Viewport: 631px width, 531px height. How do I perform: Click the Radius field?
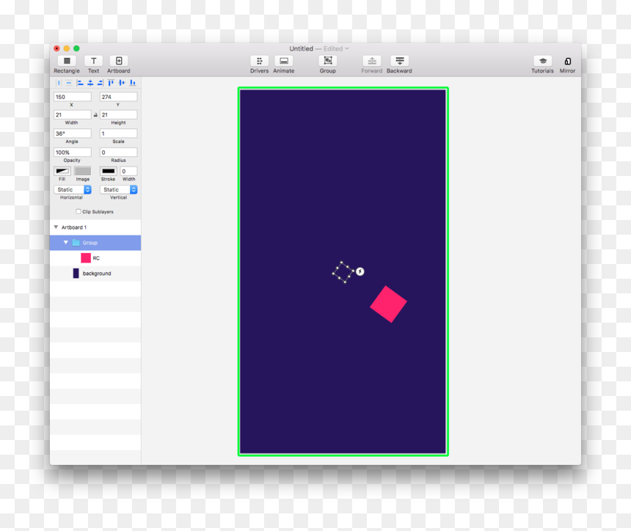click(x=118, y=153)
